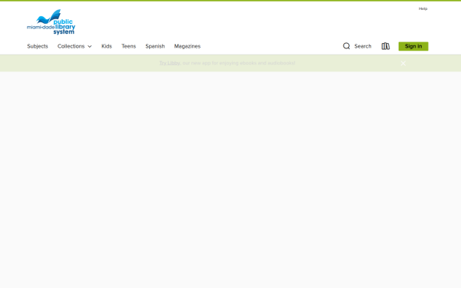461x288 pixels.
Task: Follow the Try Libby link
Action: click(169, 63)
